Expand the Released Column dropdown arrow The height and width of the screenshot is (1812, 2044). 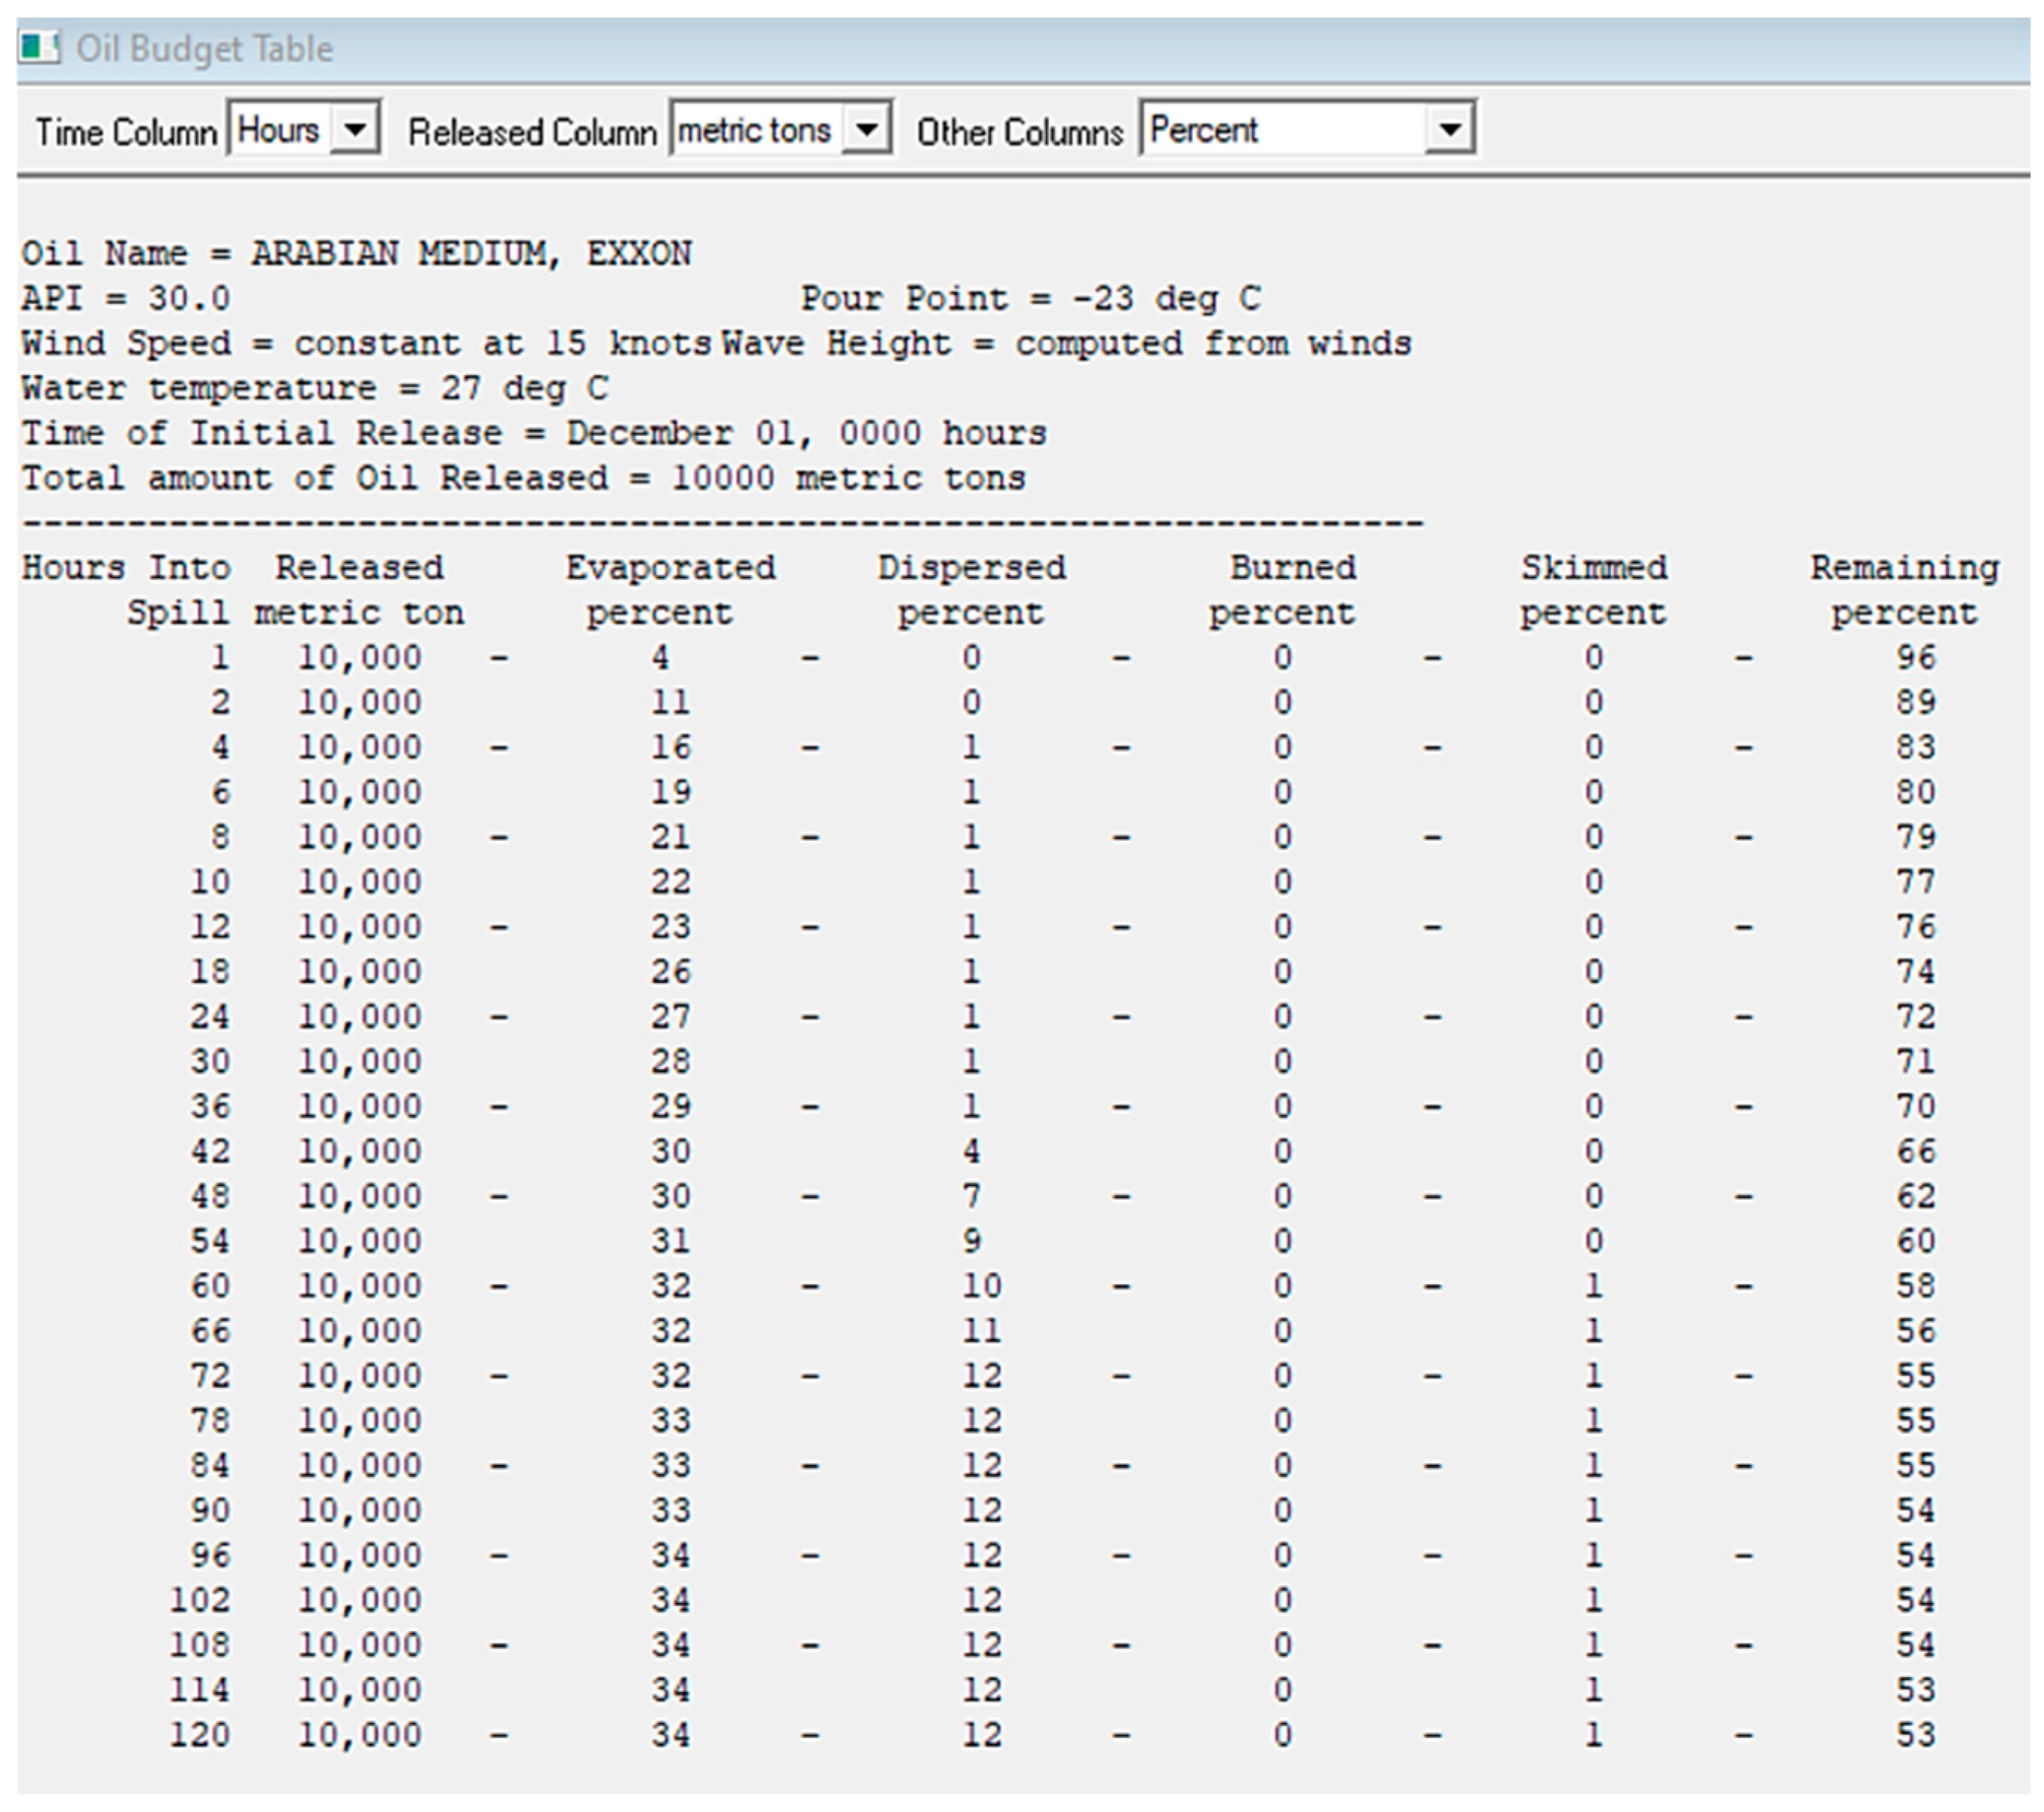pyautogui.click(x=867, y=130)
